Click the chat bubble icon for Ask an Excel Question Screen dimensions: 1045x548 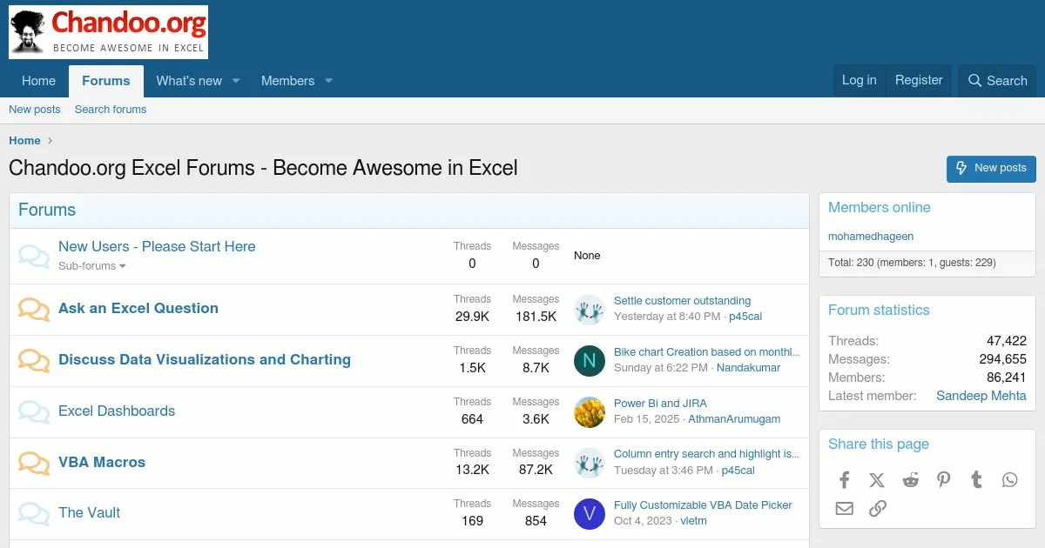tap(34, 310)
